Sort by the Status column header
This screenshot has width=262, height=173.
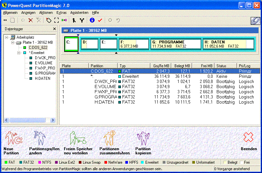tap(225, 66)
